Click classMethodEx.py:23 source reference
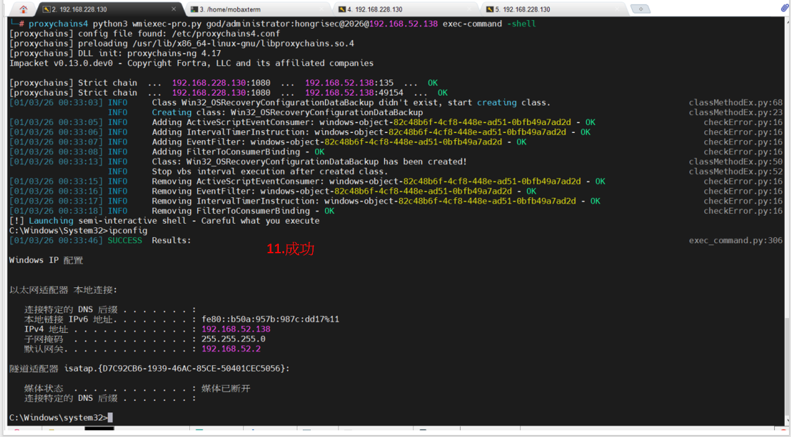This screenshot has width=791, height=437. [736, 112]
